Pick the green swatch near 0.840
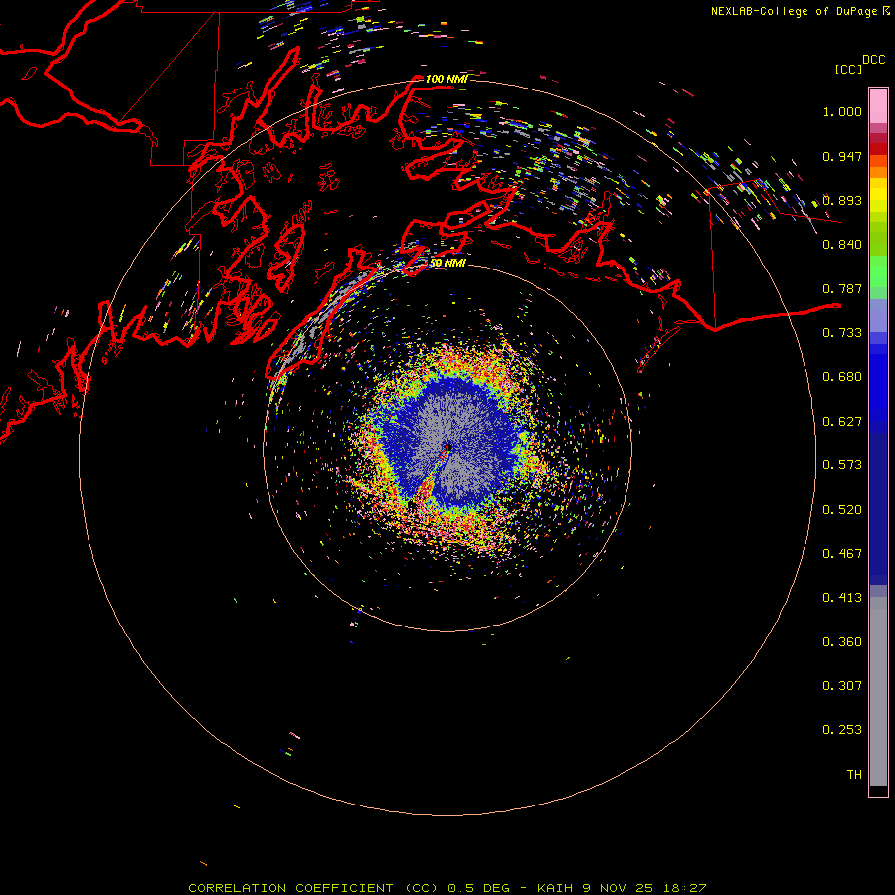Viewport: 895px width, 895px height. [878, 239]
